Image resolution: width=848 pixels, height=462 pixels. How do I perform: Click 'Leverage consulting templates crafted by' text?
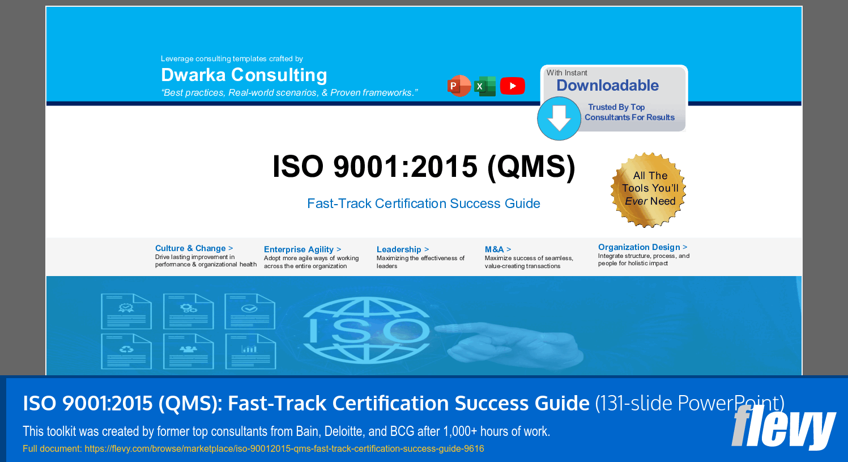coord(232,58)
